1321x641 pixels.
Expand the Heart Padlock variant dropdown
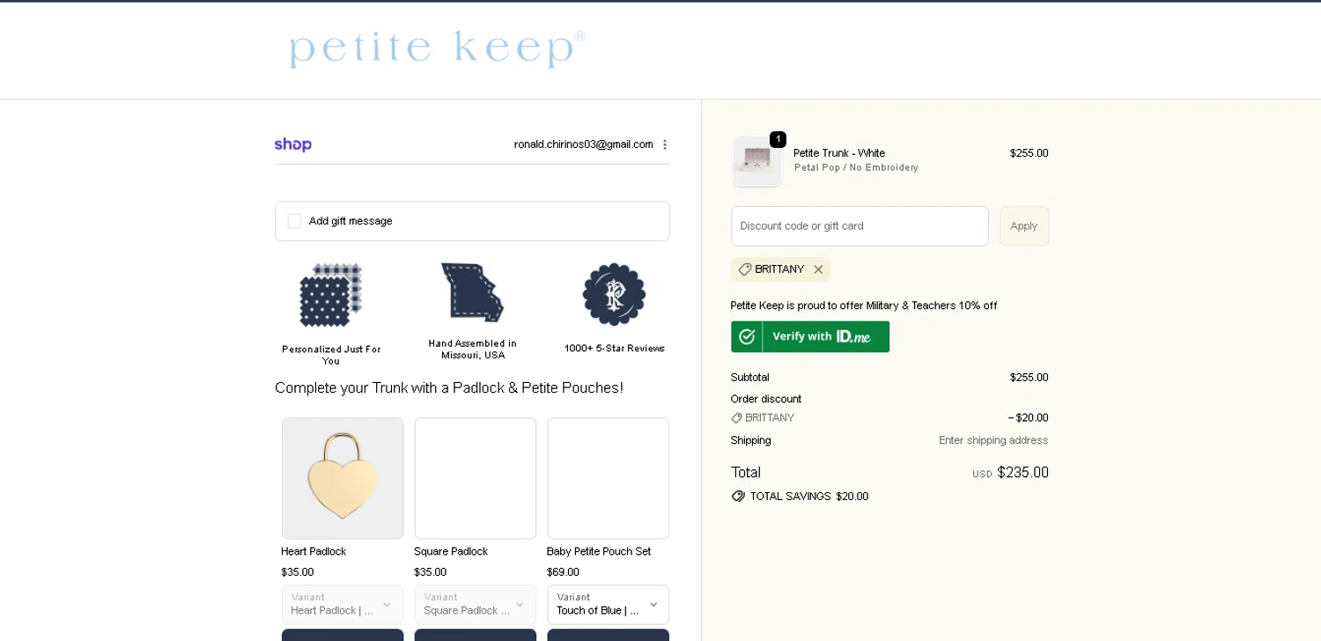point(343,605)
